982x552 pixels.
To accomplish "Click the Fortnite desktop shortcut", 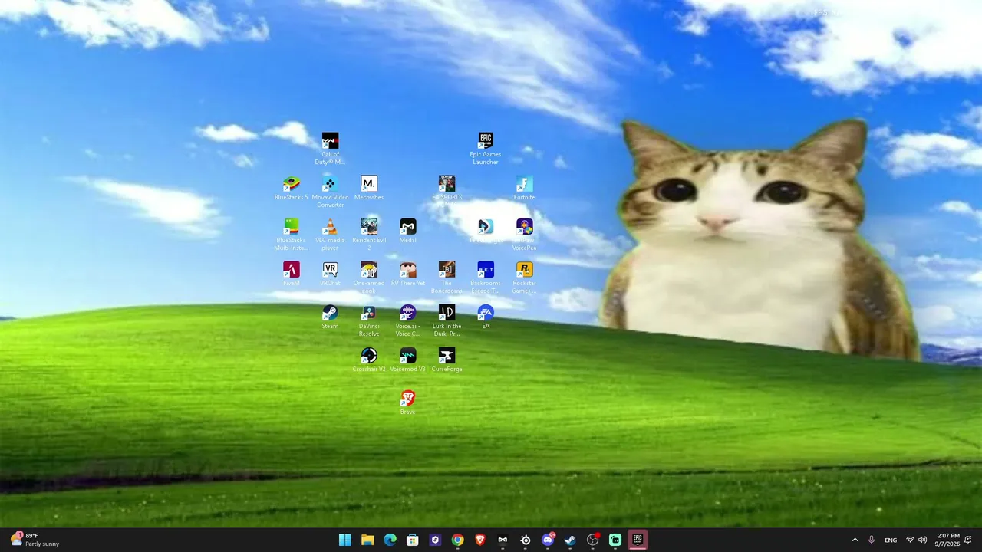I will click(524, 189).
